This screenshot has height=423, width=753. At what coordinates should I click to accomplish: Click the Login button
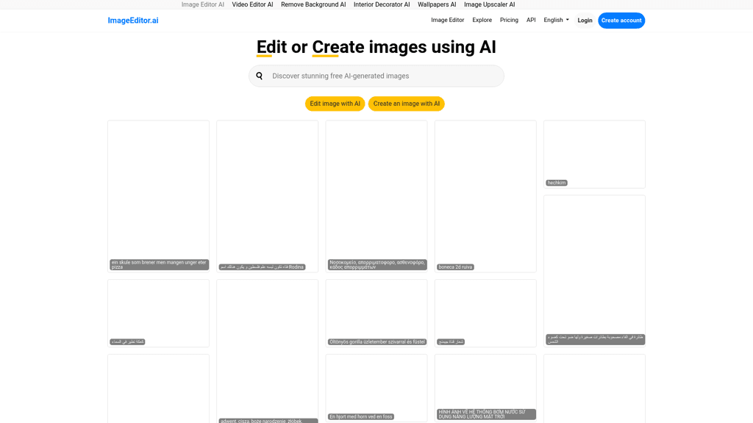pyautogui.click(x=585, y=20)
